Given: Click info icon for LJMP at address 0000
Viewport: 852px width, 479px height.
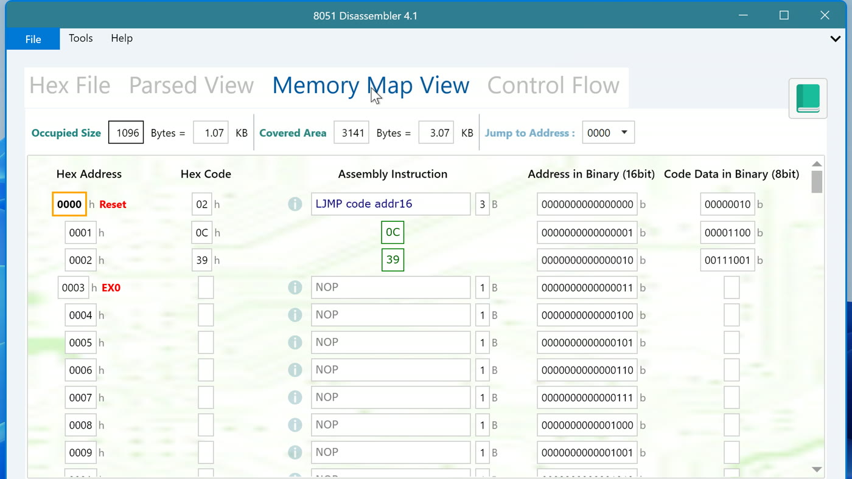Looking at the screenshot, I should coord(295,204).
